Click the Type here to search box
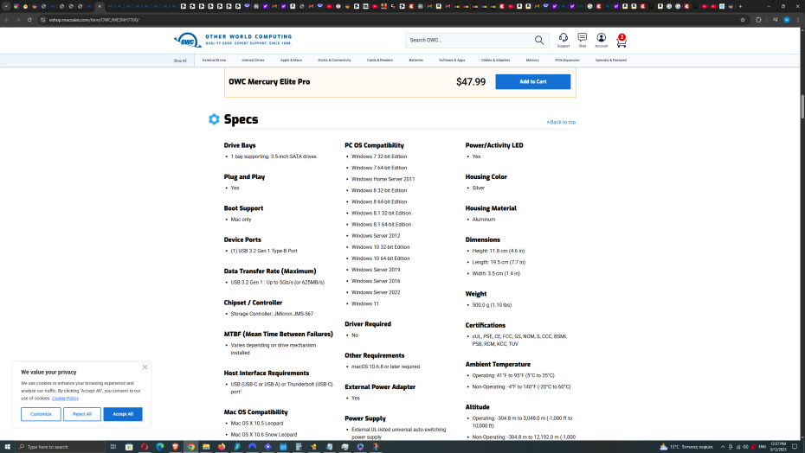Image resolution: width=805 pixels, height=453 pixels. click(x=60, y=447)
